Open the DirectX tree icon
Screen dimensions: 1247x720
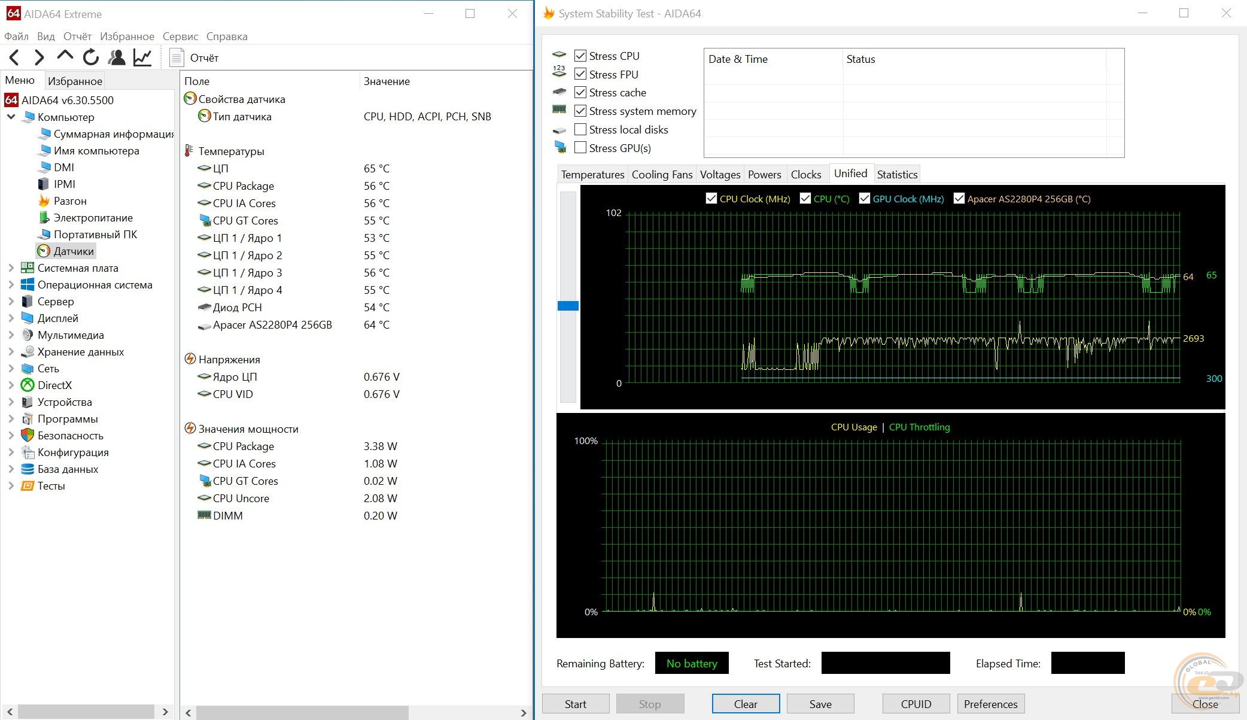click(x=28, y=385)
